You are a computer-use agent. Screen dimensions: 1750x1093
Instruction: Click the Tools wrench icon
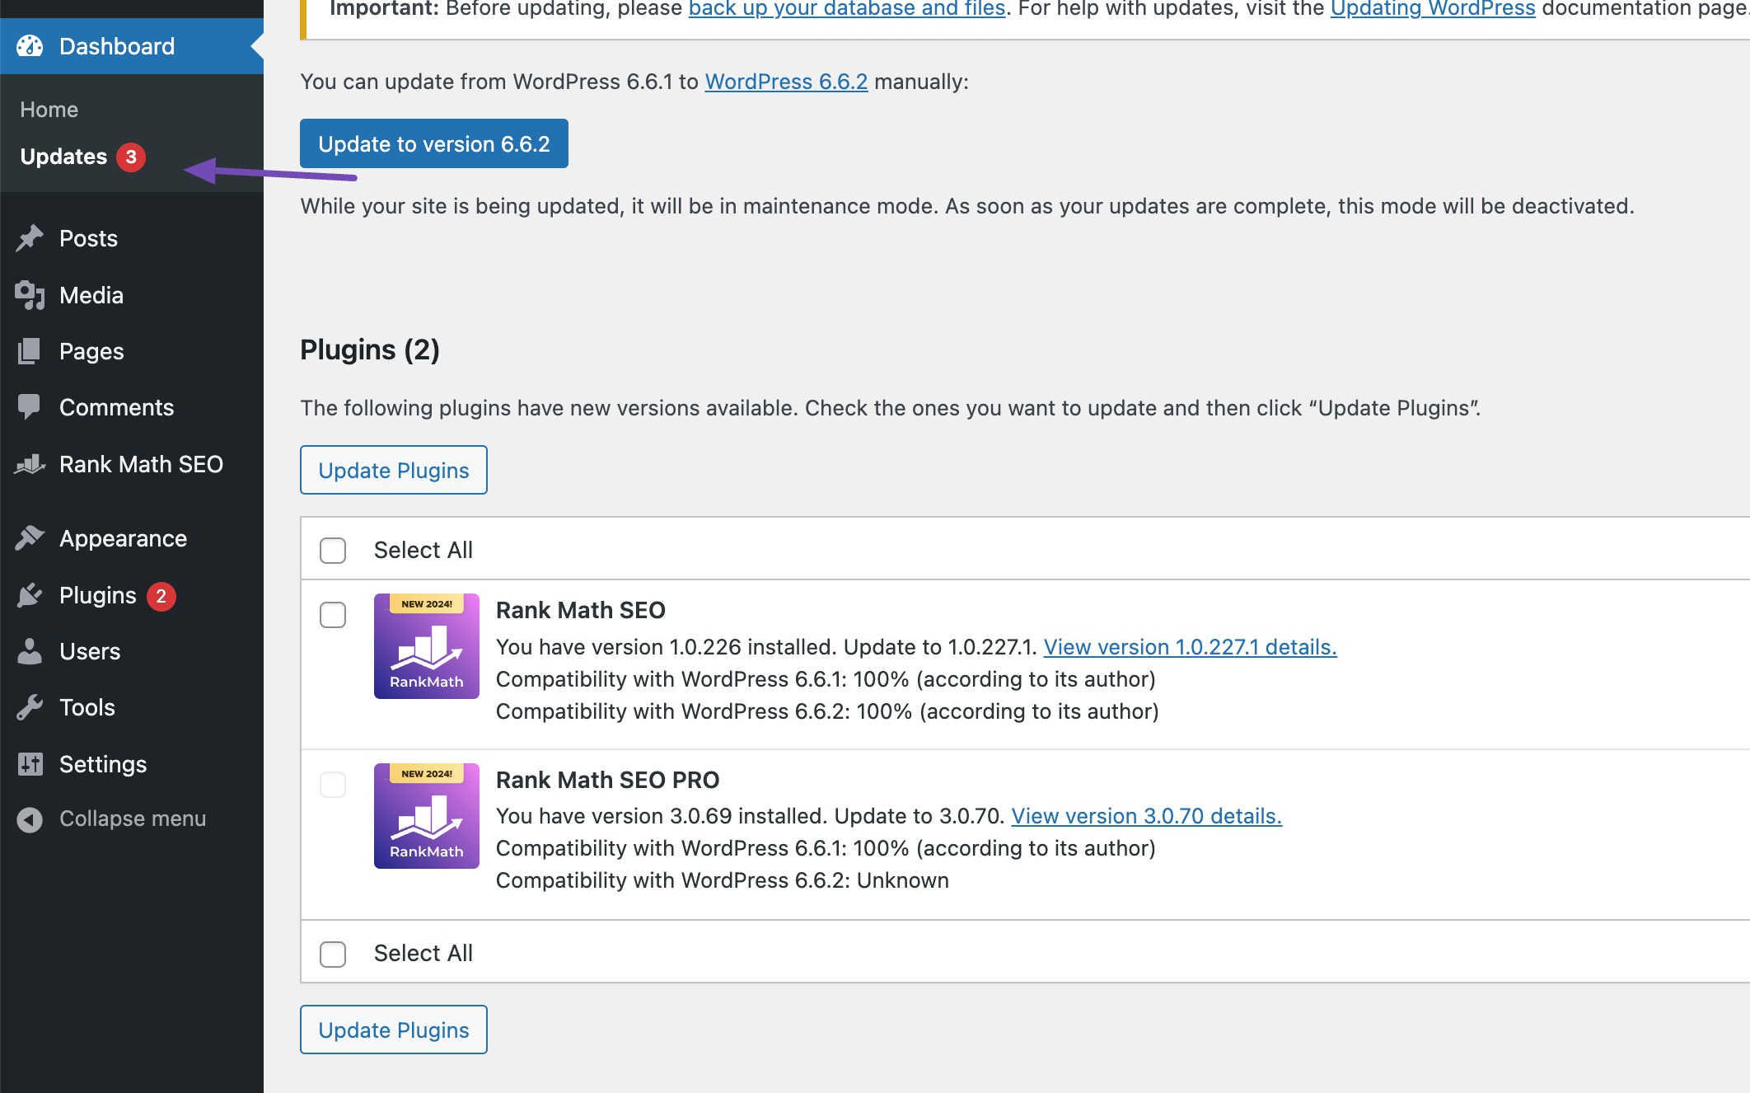30,707
